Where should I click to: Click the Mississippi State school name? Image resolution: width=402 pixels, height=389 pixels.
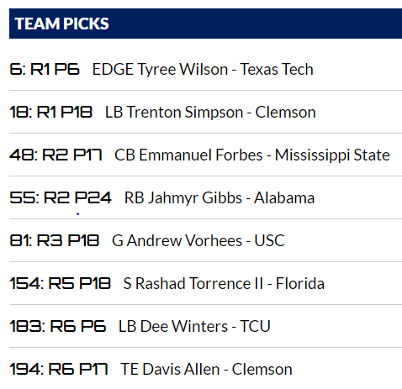coord(332,155)
